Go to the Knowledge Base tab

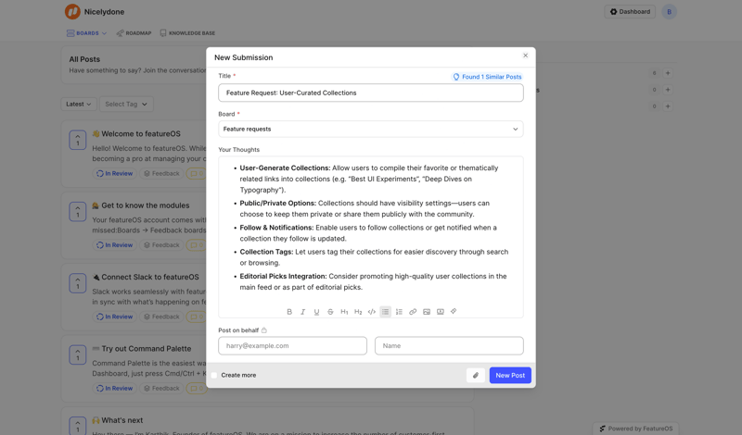click(187, 33)
